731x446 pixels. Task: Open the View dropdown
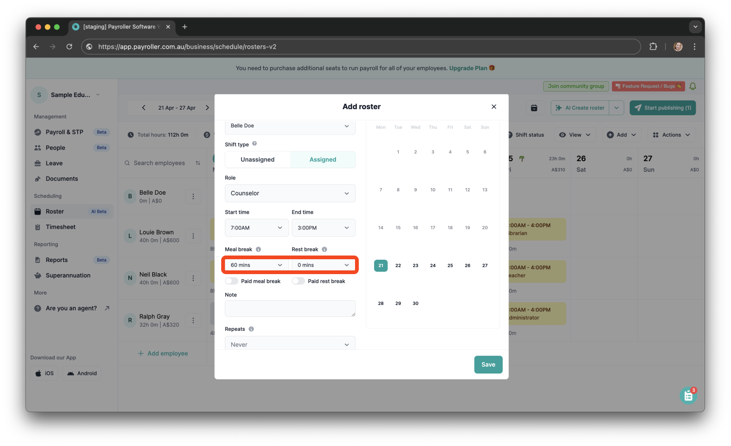point(575,135)
